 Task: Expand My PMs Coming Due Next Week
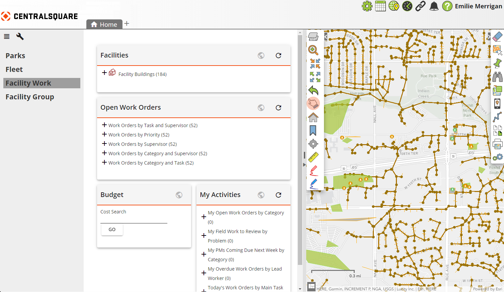pos(204,254)
